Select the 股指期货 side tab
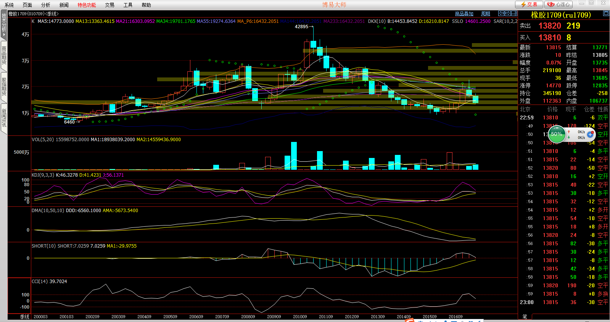610x322 pixels. (x=4, y=87)
